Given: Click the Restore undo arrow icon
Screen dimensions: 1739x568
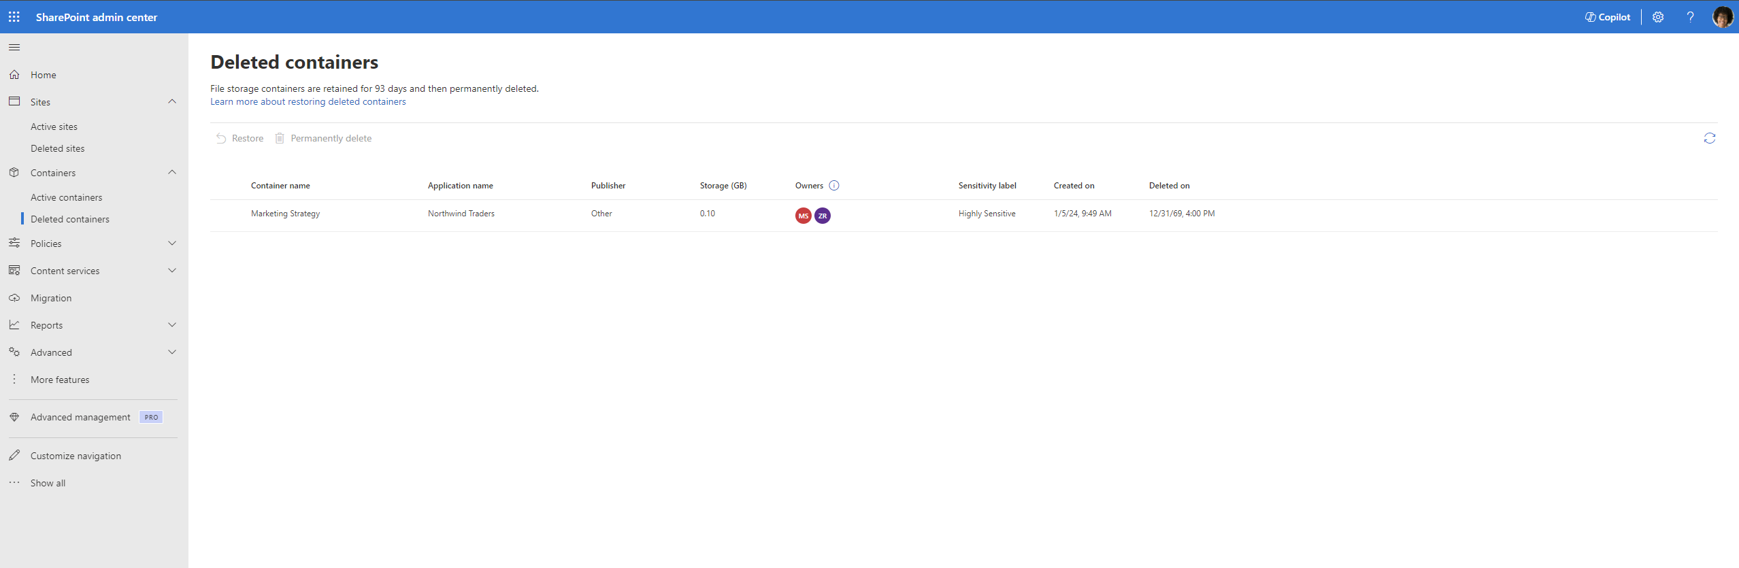Looking at the screenshot, I should 221,138.
